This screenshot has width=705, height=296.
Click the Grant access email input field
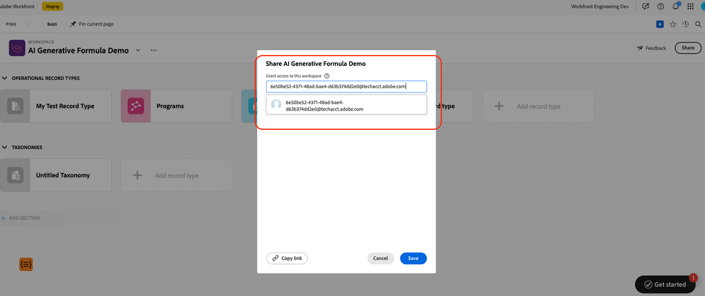point(346,86)
